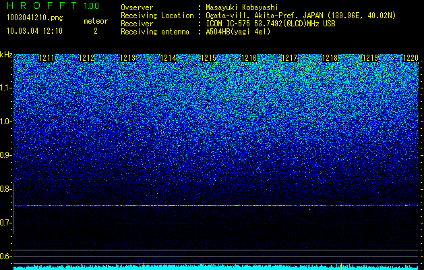Viewport: 424px width, 270px height.
Task: Select the observer name Masayuki Kobayashi
Action: pos(242,7)
